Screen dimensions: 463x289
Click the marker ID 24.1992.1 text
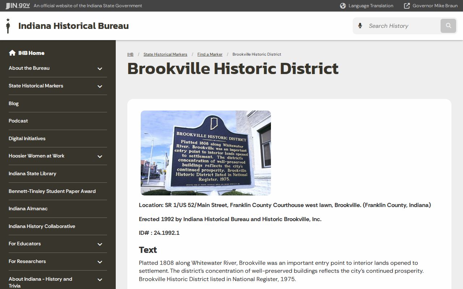click(x=159, y=233)
